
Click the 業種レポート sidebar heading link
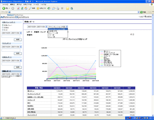pos(6,71)
